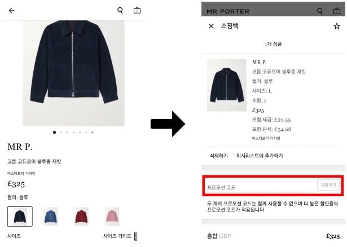Image resolution: width=347 pixels, height=247 pixels.
Task: Click the search icon beside MR PORTER logo
Action: click(320, 11)
